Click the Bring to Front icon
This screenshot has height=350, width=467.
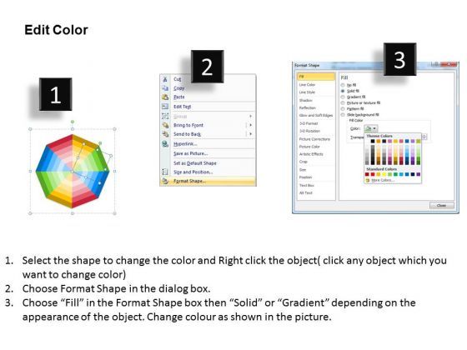pyautogui.click(x=165, y=125)
